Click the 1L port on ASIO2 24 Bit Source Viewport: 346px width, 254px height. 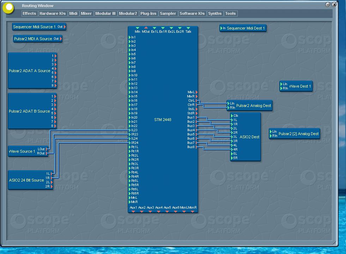(51, 174)
